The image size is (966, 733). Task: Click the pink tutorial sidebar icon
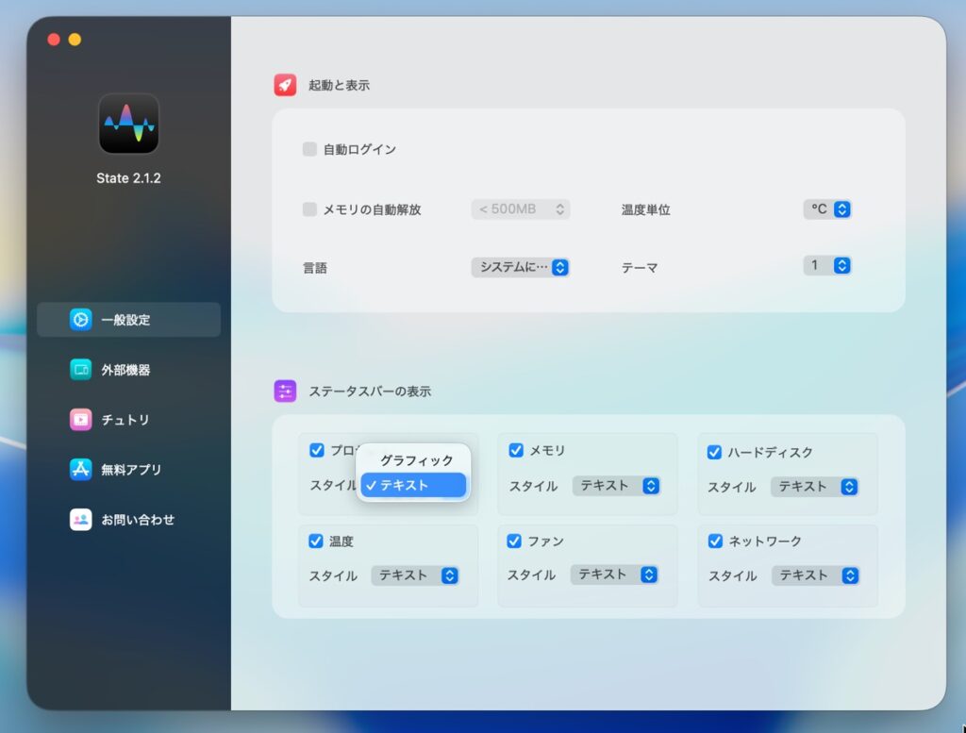(81, 420)
